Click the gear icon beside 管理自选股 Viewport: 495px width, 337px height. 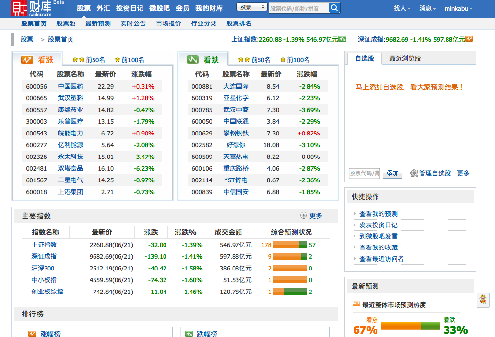coord(414,173)
